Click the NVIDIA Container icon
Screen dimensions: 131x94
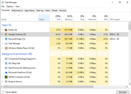pos(6,77)
